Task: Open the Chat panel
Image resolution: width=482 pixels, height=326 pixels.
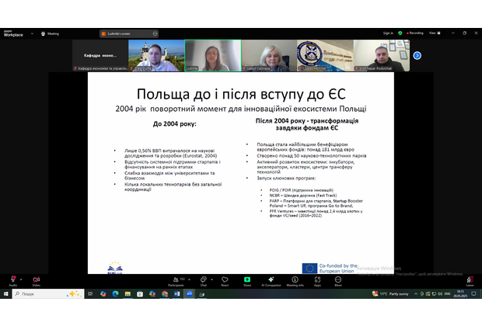Action: tap(204, 279)
